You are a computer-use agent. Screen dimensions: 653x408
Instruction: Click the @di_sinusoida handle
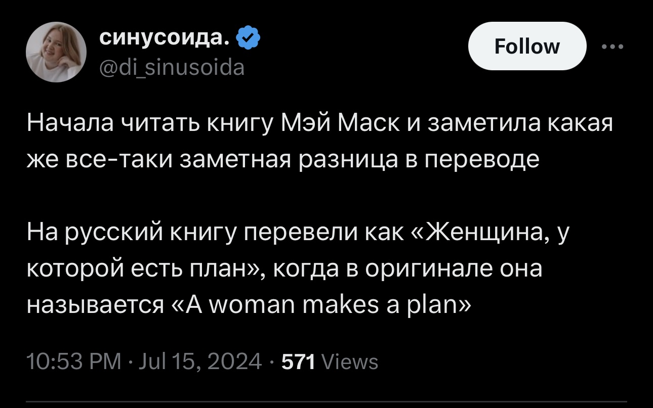[171, 67]
